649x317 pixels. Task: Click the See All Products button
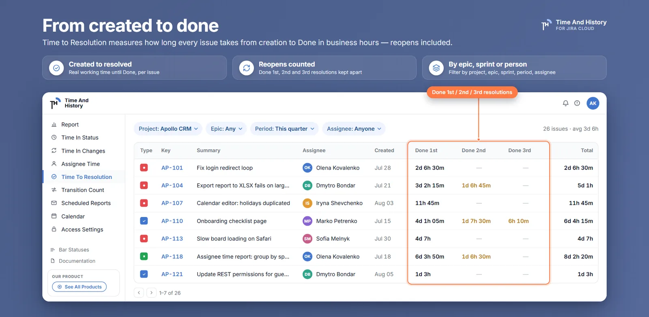point(80,287)
